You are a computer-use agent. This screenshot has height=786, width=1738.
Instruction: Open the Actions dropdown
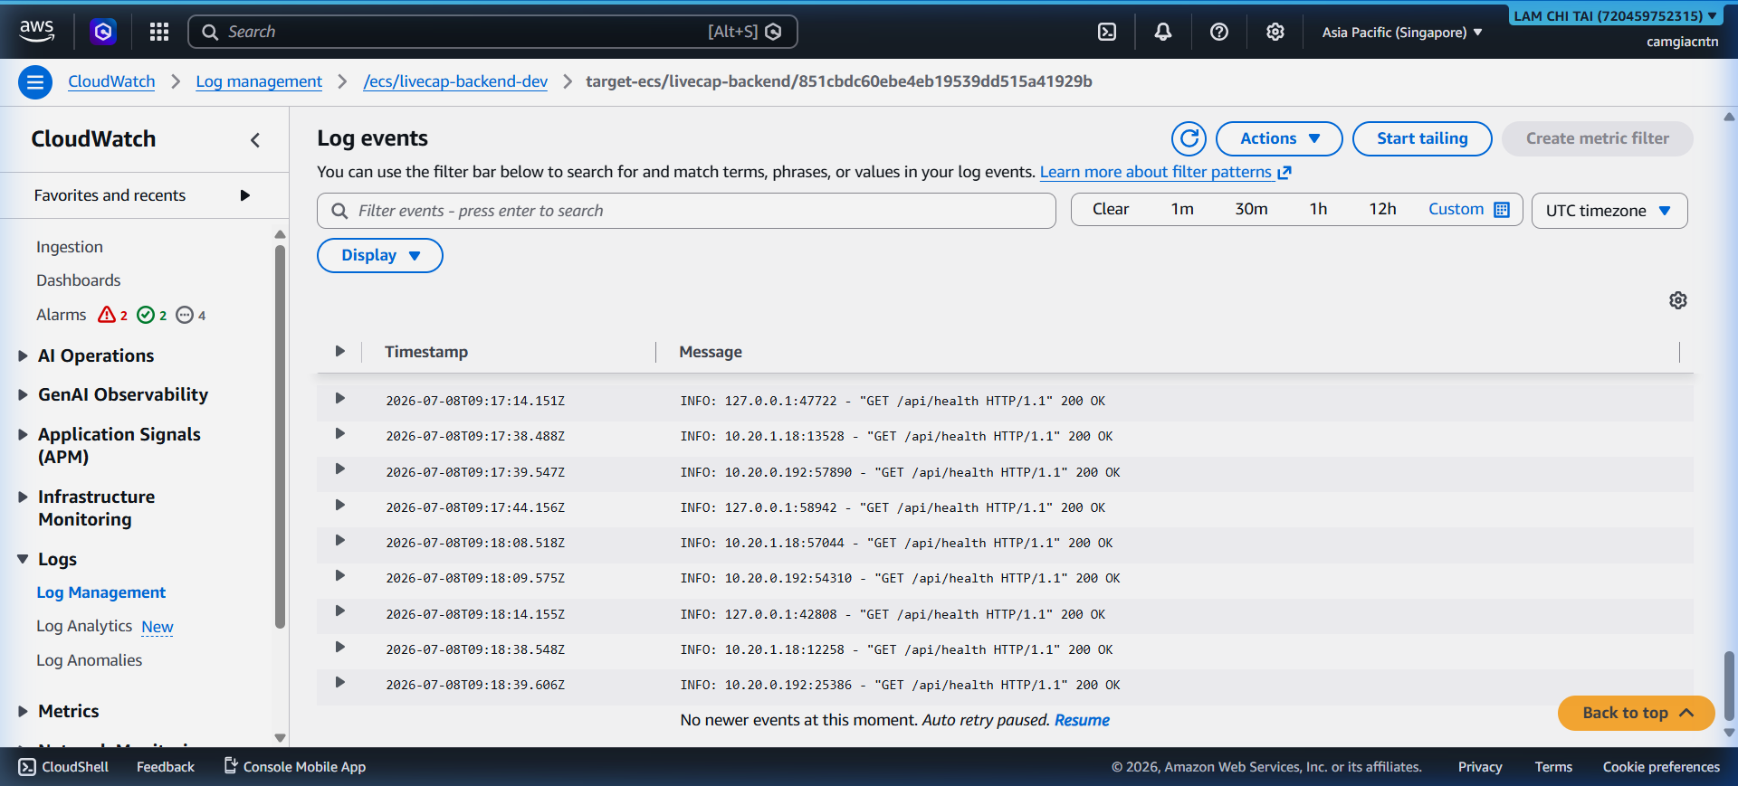(1279, 138)
